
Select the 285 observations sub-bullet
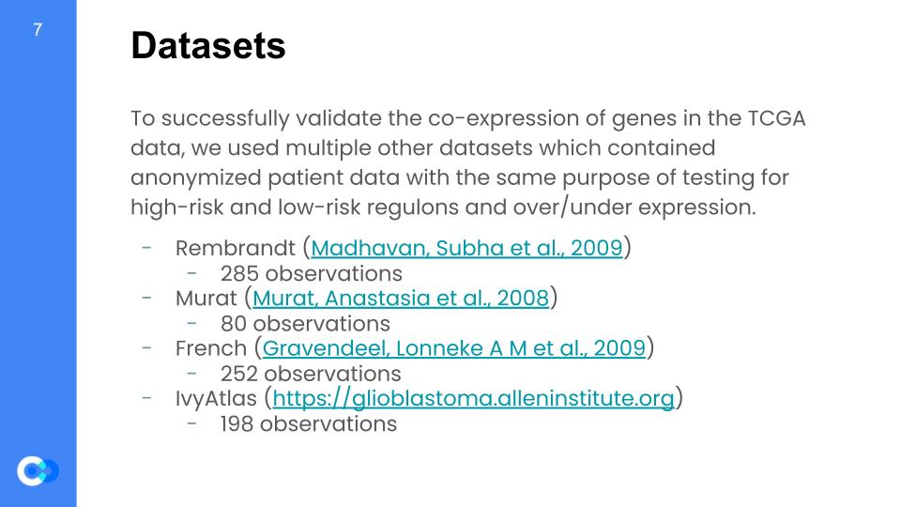(x=311, y=274)
